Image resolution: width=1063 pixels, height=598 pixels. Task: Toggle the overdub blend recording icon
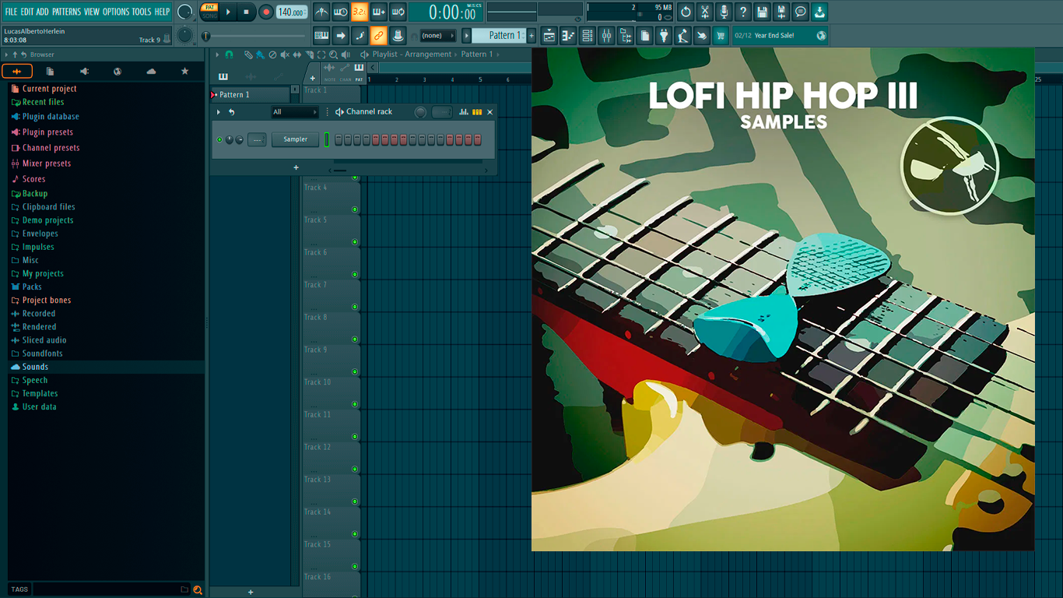[x=379, y=12]
